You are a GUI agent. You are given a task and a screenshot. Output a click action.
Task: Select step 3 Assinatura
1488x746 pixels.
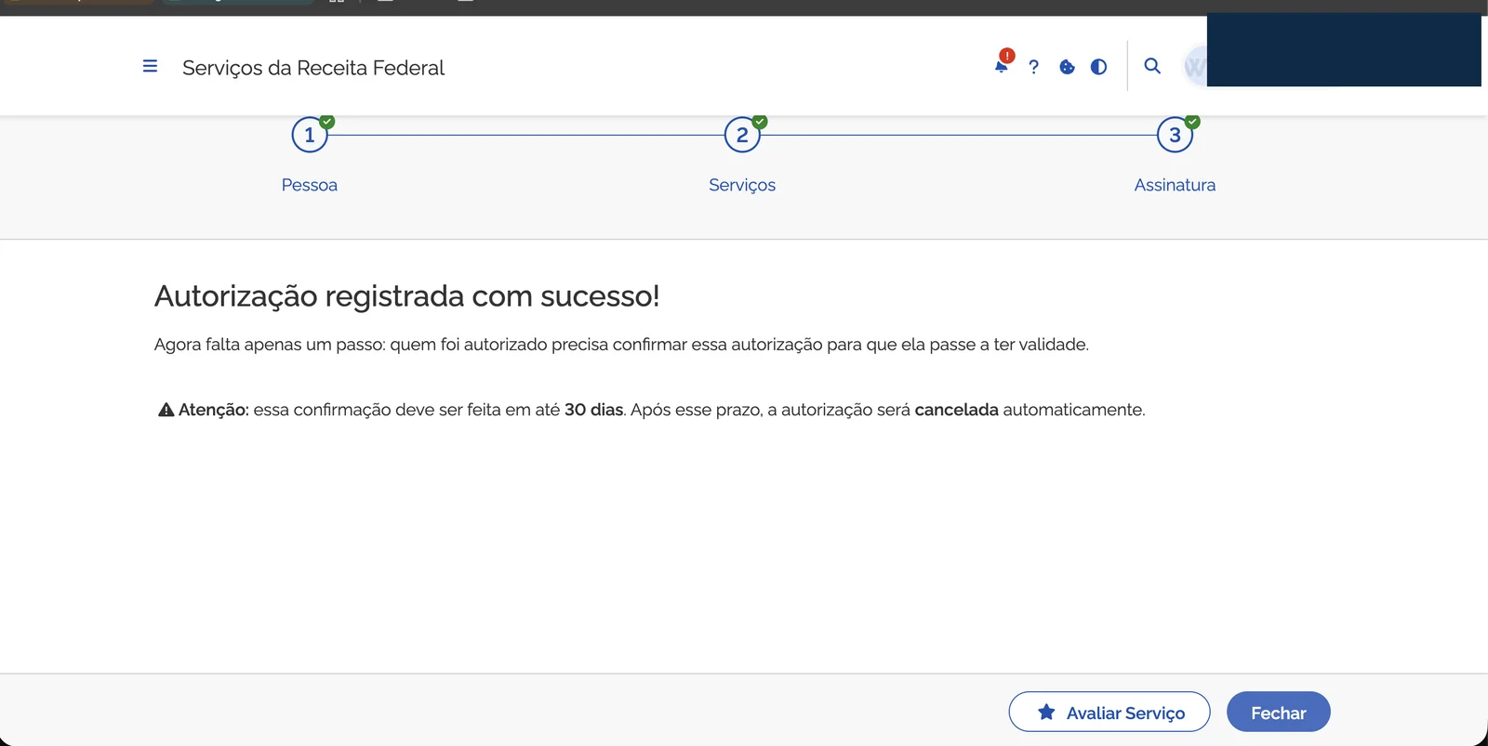1175,134
